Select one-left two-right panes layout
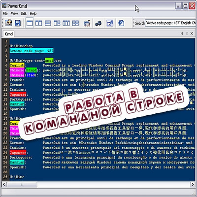 57,23
